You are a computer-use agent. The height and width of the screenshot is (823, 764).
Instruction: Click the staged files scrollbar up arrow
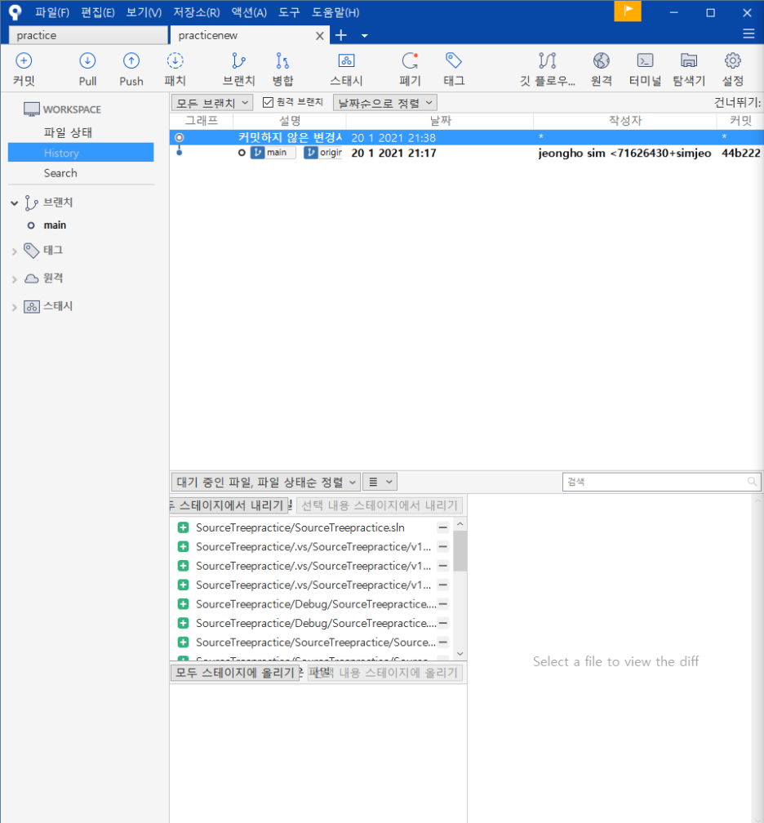click(460, 524)
